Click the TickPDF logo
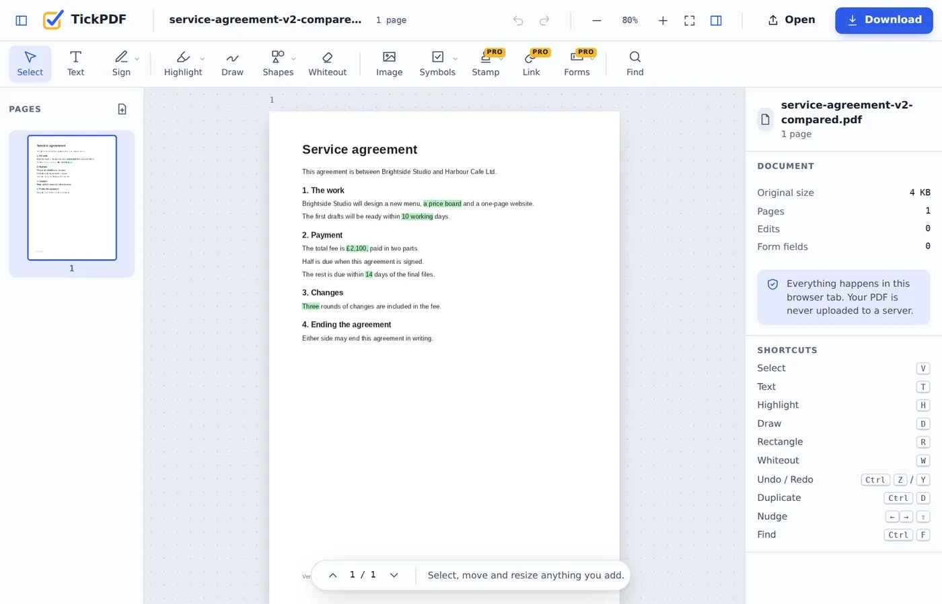942x604 pixels. (x=84, y=20)
